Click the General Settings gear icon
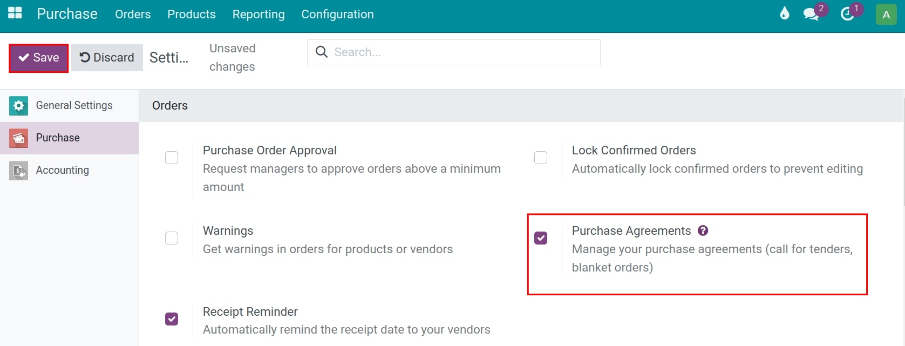Viewport: 905px width, 346px height. 19,106
